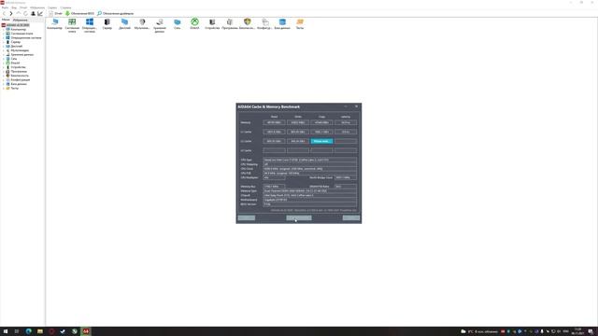
Task: Open the Сервис menu
Action: coord(52,7)
